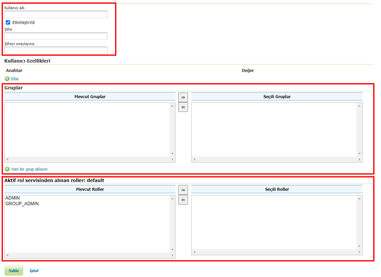Add selected role using Roller right arrow button

183,190
